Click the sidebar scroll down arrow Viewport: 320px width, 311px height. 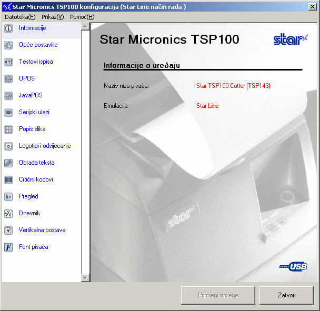(85, 278)
